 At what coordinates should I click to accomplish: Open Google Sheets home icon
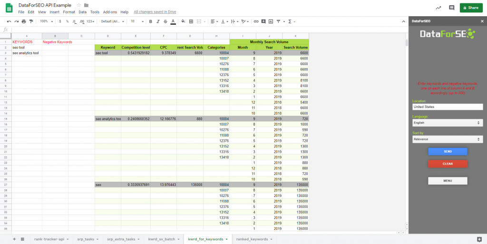click(x=9, y=8)
